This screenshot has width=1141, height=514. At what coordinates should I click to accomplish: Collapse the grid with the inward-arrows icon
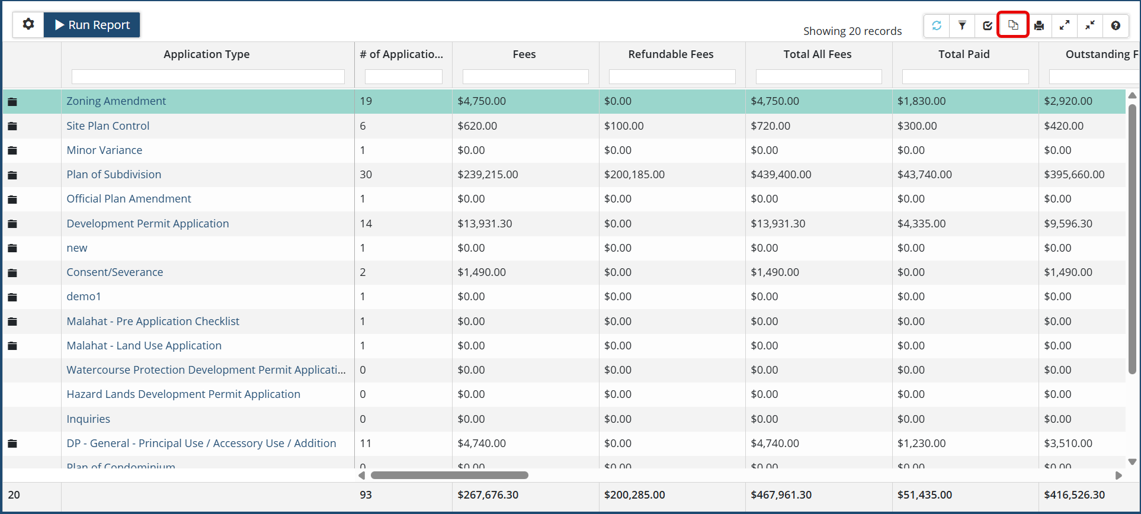(x=1090, y=25)
